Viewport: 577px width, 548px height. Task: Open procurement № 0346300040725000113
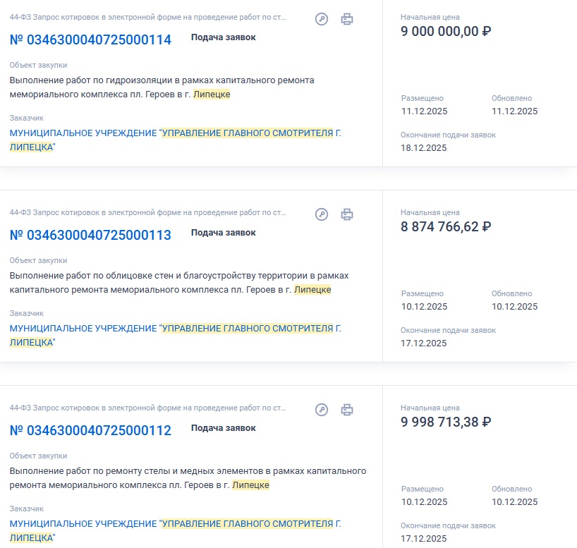click(90, 235)
